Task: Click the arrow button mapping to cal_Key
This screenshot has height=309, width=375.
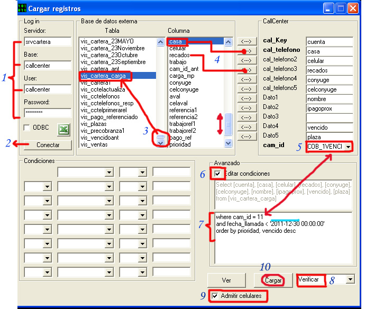Action: 246,41
